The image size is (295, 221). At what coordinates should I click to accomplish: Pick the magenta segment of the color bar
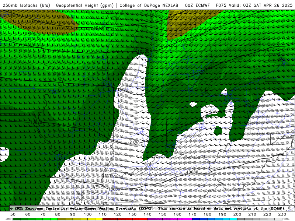(x=170, y=219)
